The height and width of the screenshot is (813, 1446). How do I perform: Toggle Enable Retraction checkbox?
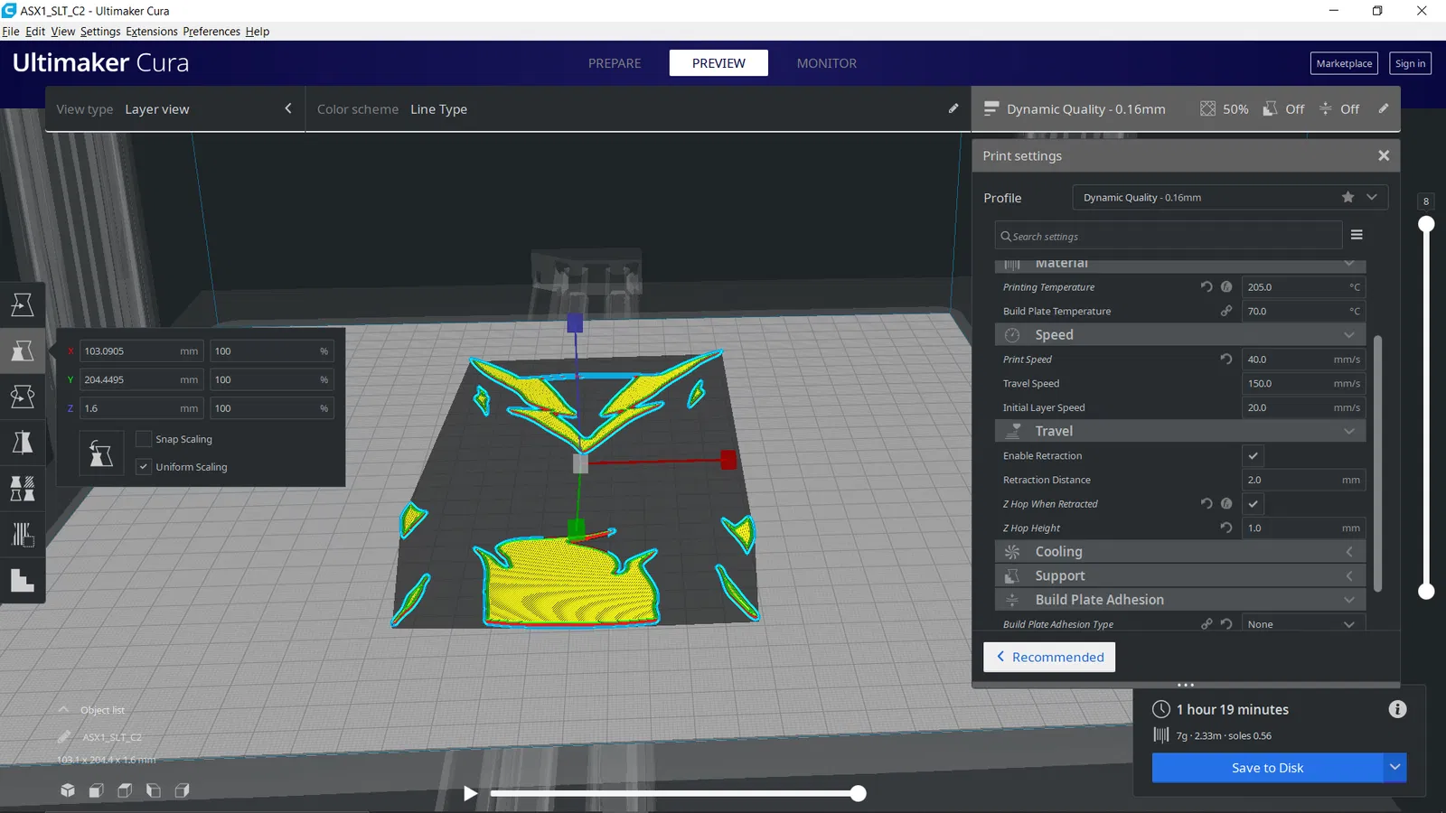[1254, 455]
